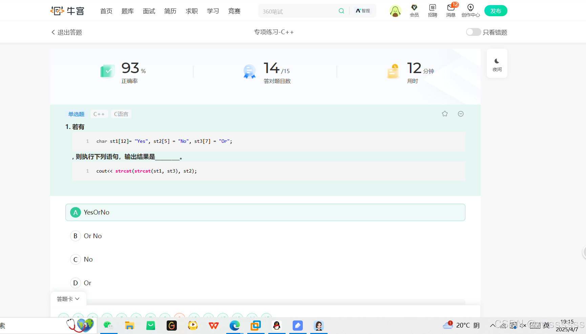This screenshot has width=586, height=334.
Task: Open the yellow face taskbar app
Action: pyautogui.click(x=193, y=326)
